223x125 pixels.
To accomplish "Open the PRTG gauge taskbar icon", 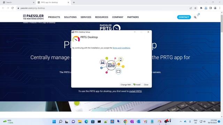I will [x=160, y=122].
